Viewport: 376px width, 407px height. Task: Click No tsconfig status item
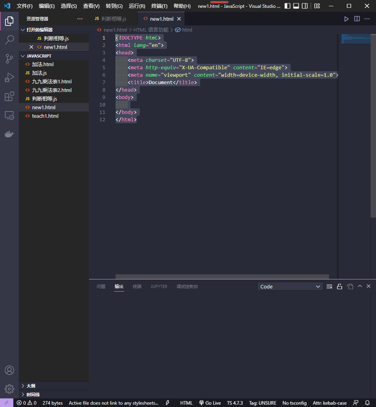point(295,403)
